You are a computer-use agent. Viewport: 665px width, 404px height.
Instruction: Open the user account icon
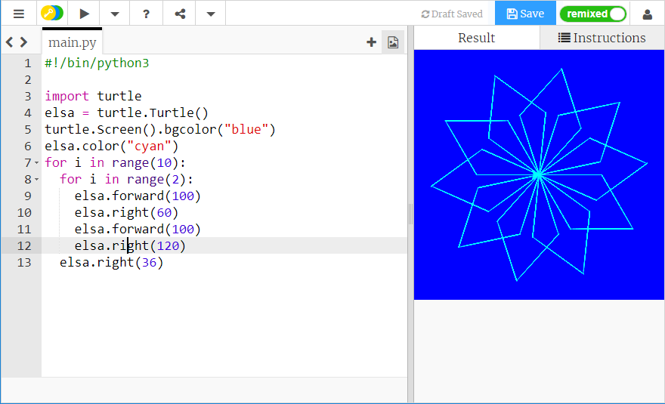point(648,14)
